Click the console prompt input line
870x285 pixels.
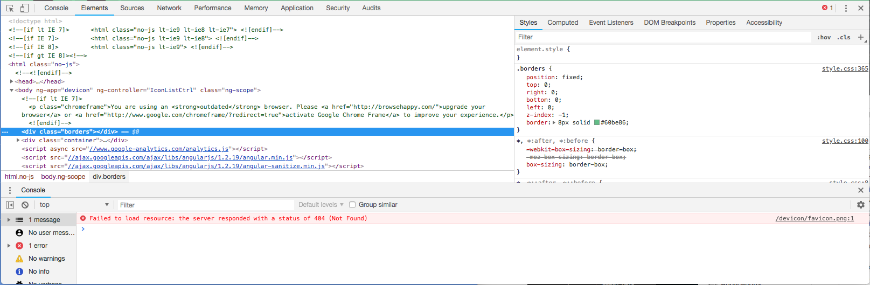(x=474, y=229)
